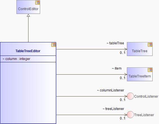Screen dimensions: 159x124
Task: Click the class icon on TableTree box
Action: [150, 45]
